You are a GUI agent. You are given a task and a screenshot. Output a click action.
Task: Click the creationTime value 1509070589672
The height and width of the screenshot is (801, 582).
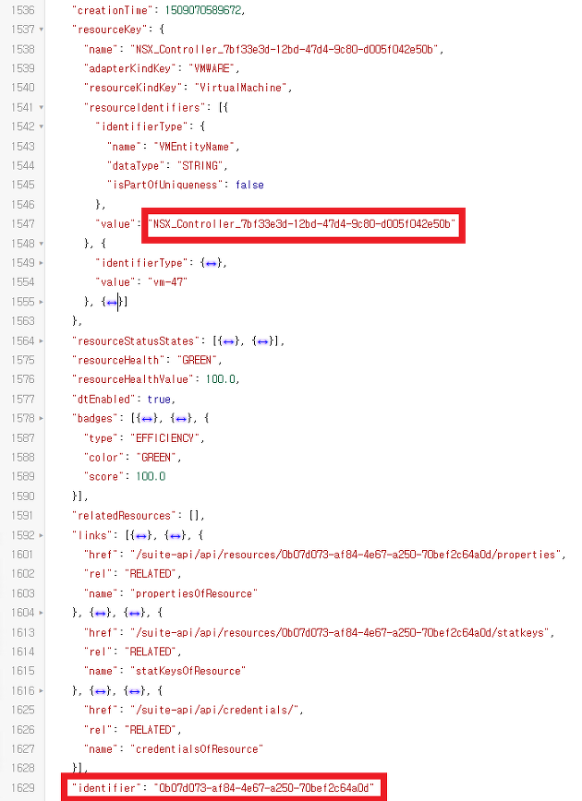(202, 10)
